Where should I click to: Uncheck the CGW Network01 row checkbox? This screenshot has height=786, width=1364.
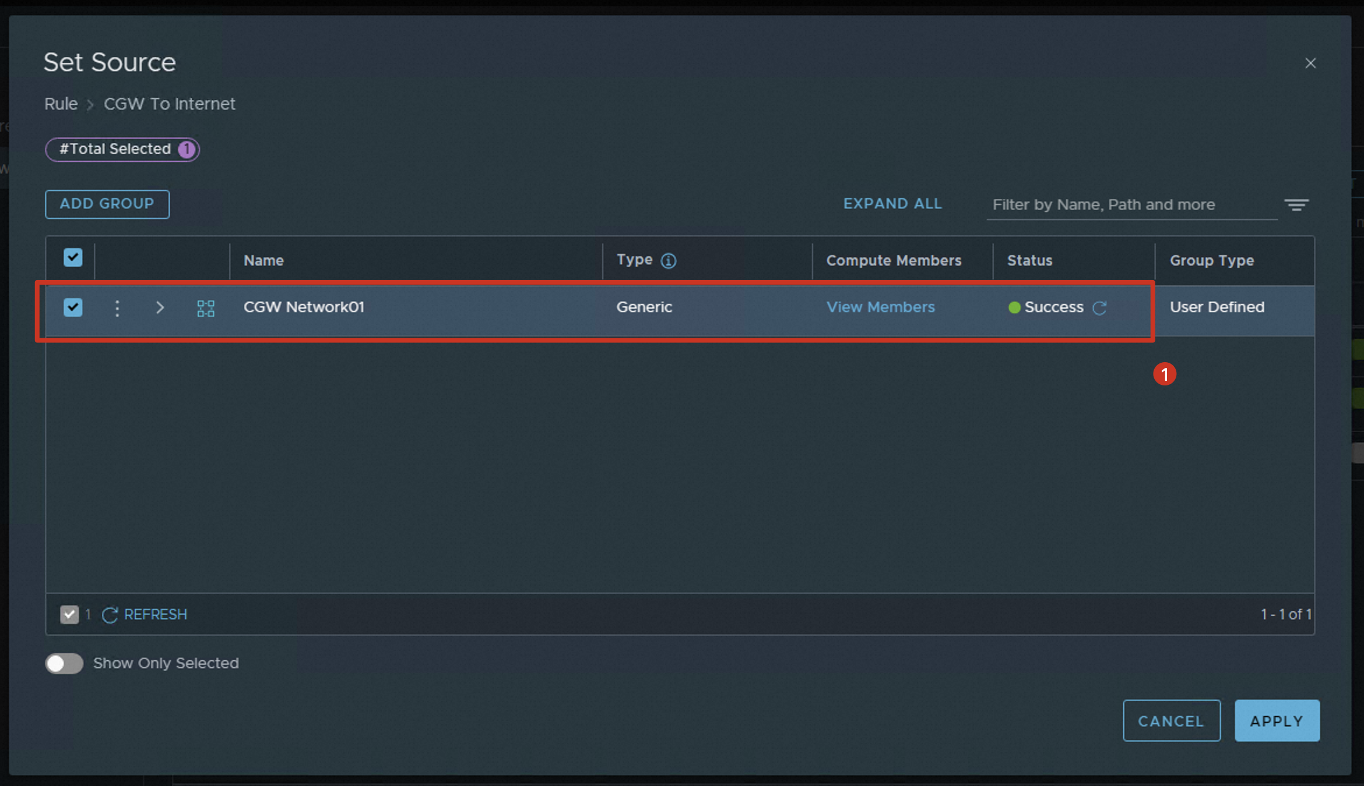tap(73, 307)
